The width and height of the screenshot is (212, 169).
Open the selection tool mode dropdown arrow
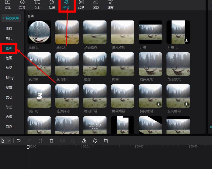point(9,141)
